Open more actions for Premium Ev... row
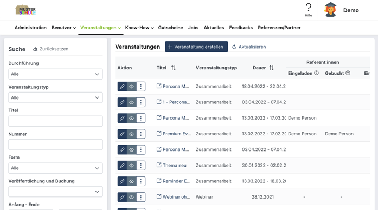378x210 pixels. [x=141, y=134]
